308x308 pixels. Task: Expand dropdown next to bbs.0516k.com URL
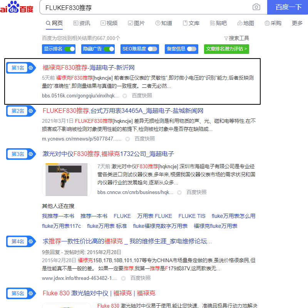tap(124, 96)
